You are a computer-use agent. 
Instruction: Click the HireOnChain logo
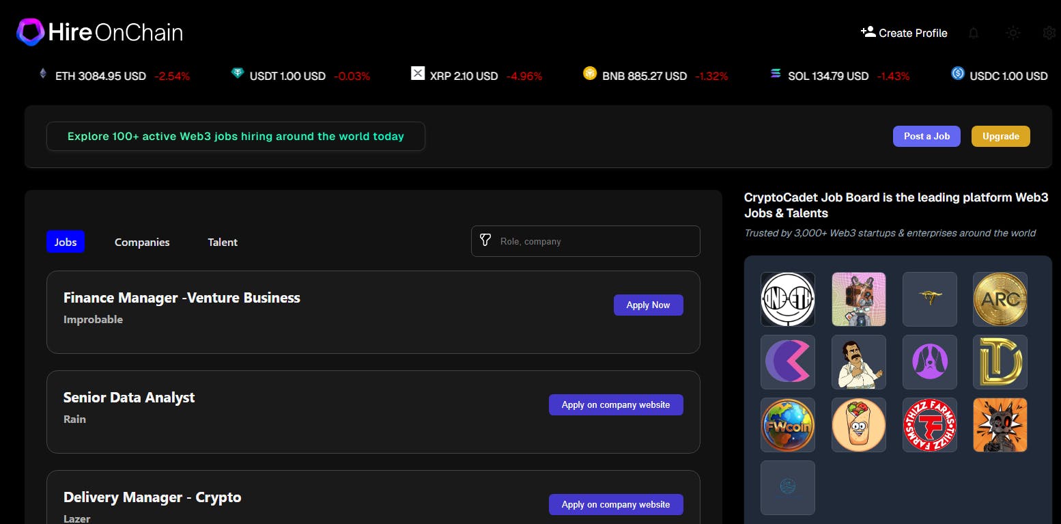click(100, 32)
